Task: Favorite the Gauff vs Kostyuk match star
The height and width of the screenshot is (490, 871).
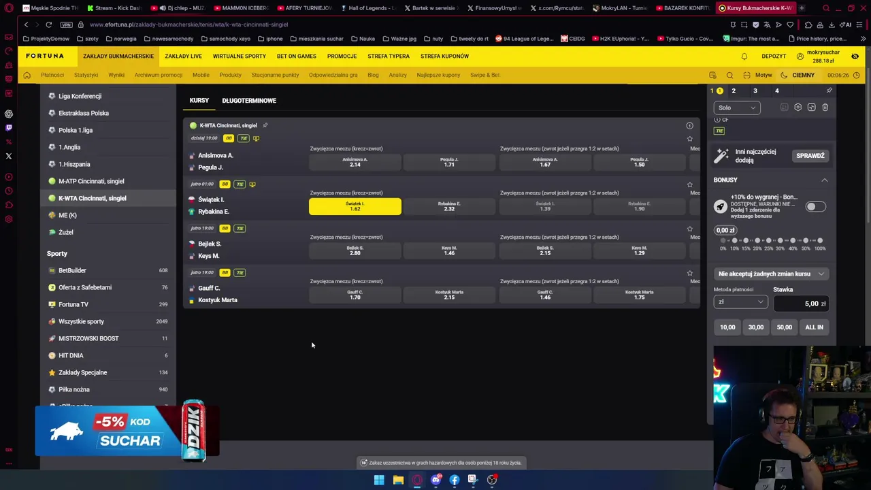Action: tap(689, 273)
